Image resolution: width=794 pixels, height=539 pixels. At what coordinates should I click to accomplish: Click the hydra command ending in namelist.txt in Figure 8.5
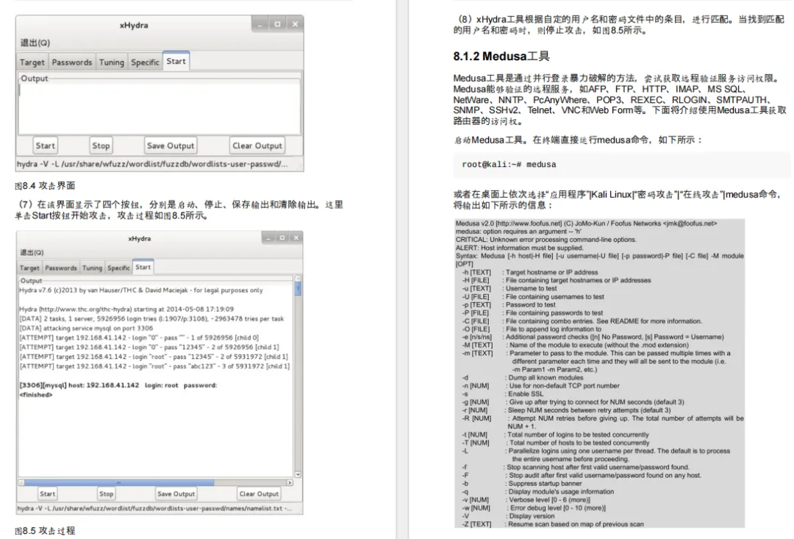click(154, 508)
